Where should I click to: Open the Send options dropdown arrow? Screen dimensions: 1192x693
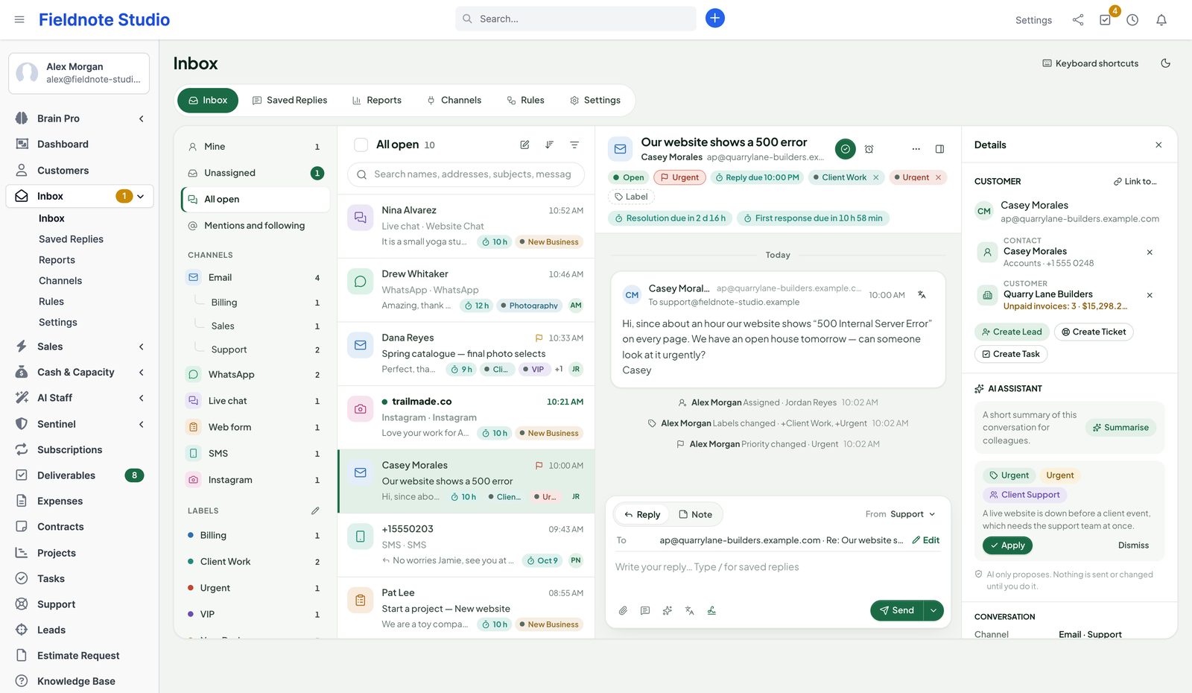tap(933, 610)
